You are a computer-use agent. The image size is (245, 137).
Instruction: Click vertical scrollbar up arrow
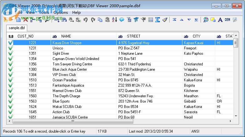pyautogui.click(x=236, y=35)
